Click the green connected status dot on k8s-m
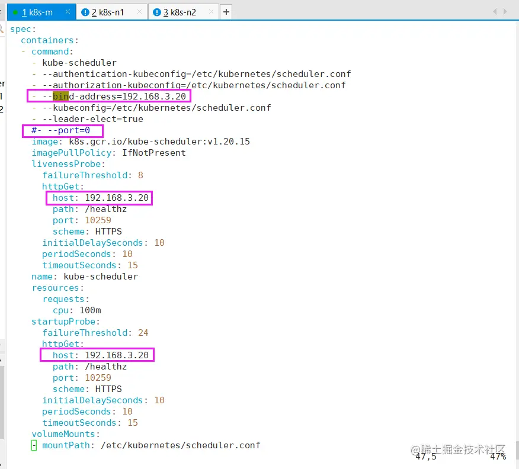 coord(15,12)
